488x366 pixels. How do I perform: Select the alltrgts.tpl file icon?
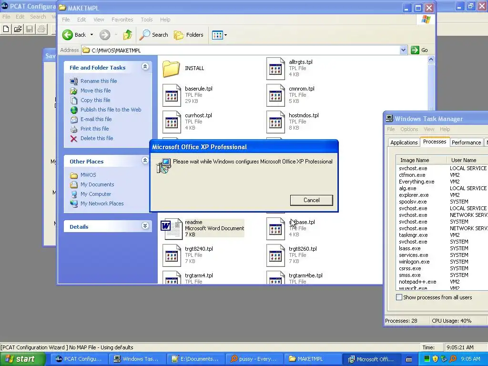coord(275,69)
